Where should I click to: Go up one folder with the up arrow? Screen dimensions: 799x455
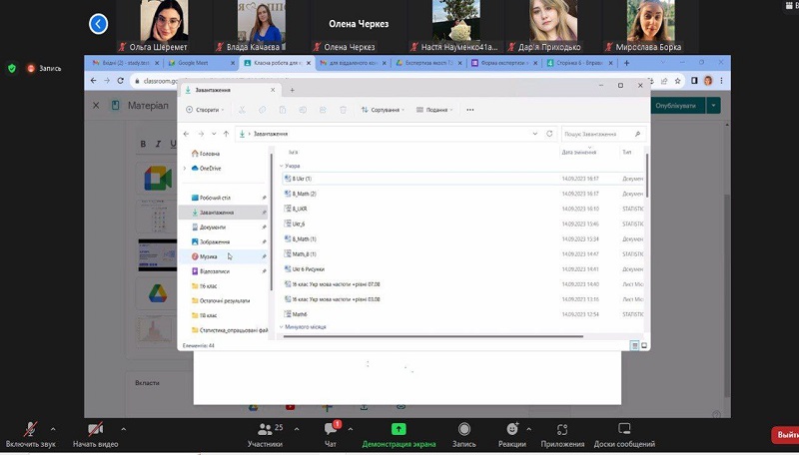[x=226, y=134]
